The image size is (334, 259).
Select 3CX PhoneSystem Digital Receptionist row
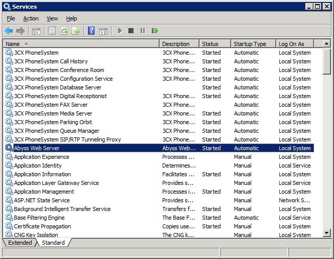pos(159,96)
